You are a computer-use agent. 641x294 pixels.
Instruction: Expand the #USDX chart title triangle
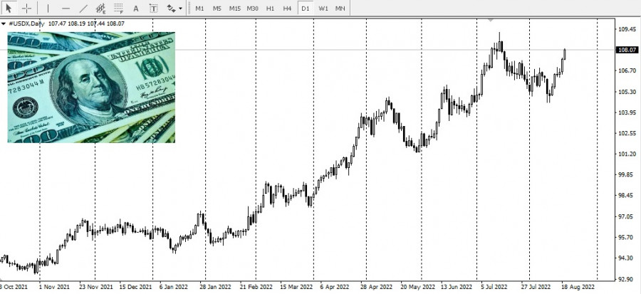(4, 23)
